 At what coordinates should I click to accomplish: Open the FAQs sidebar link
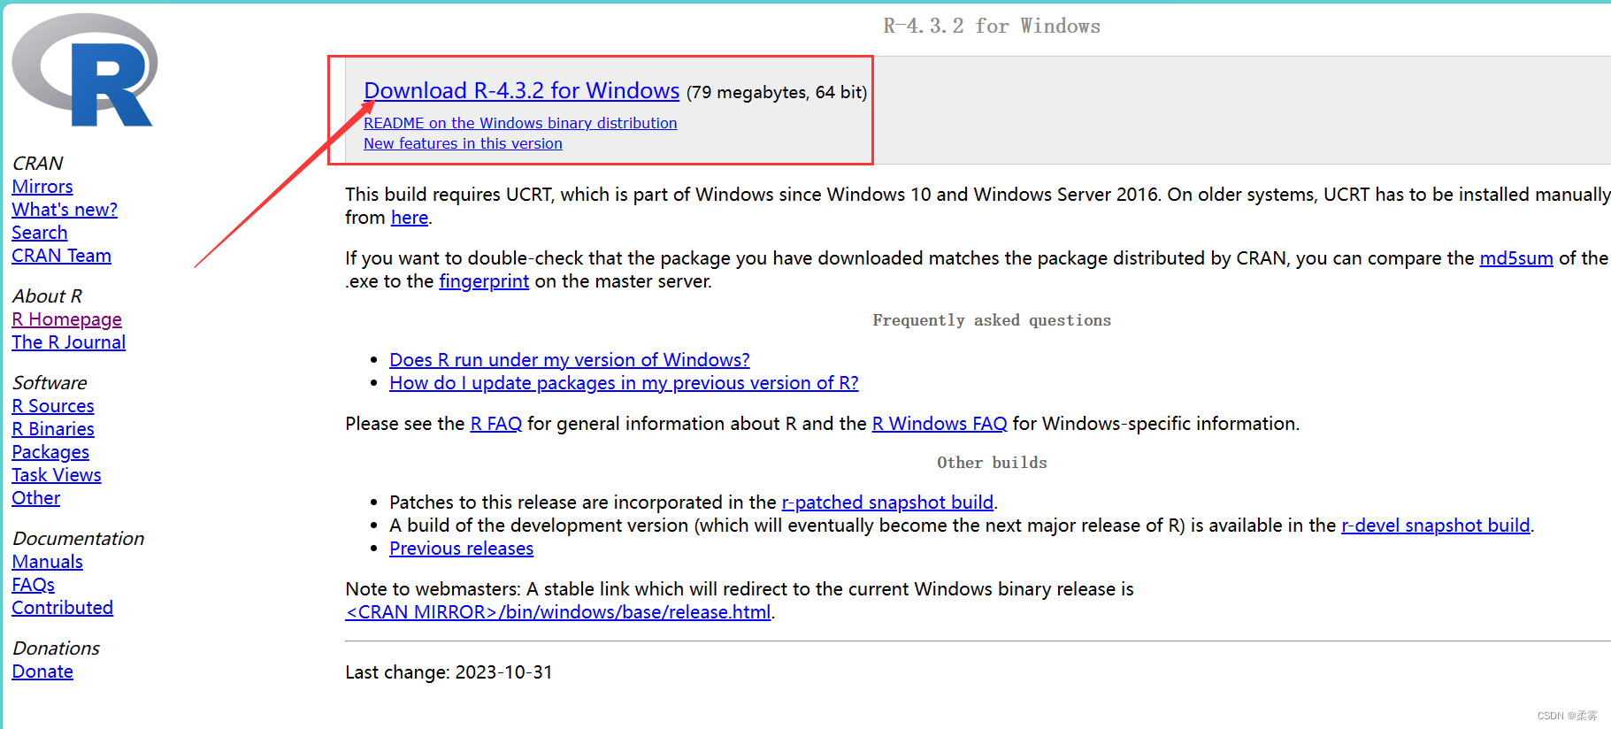click(x=34, y=585)
